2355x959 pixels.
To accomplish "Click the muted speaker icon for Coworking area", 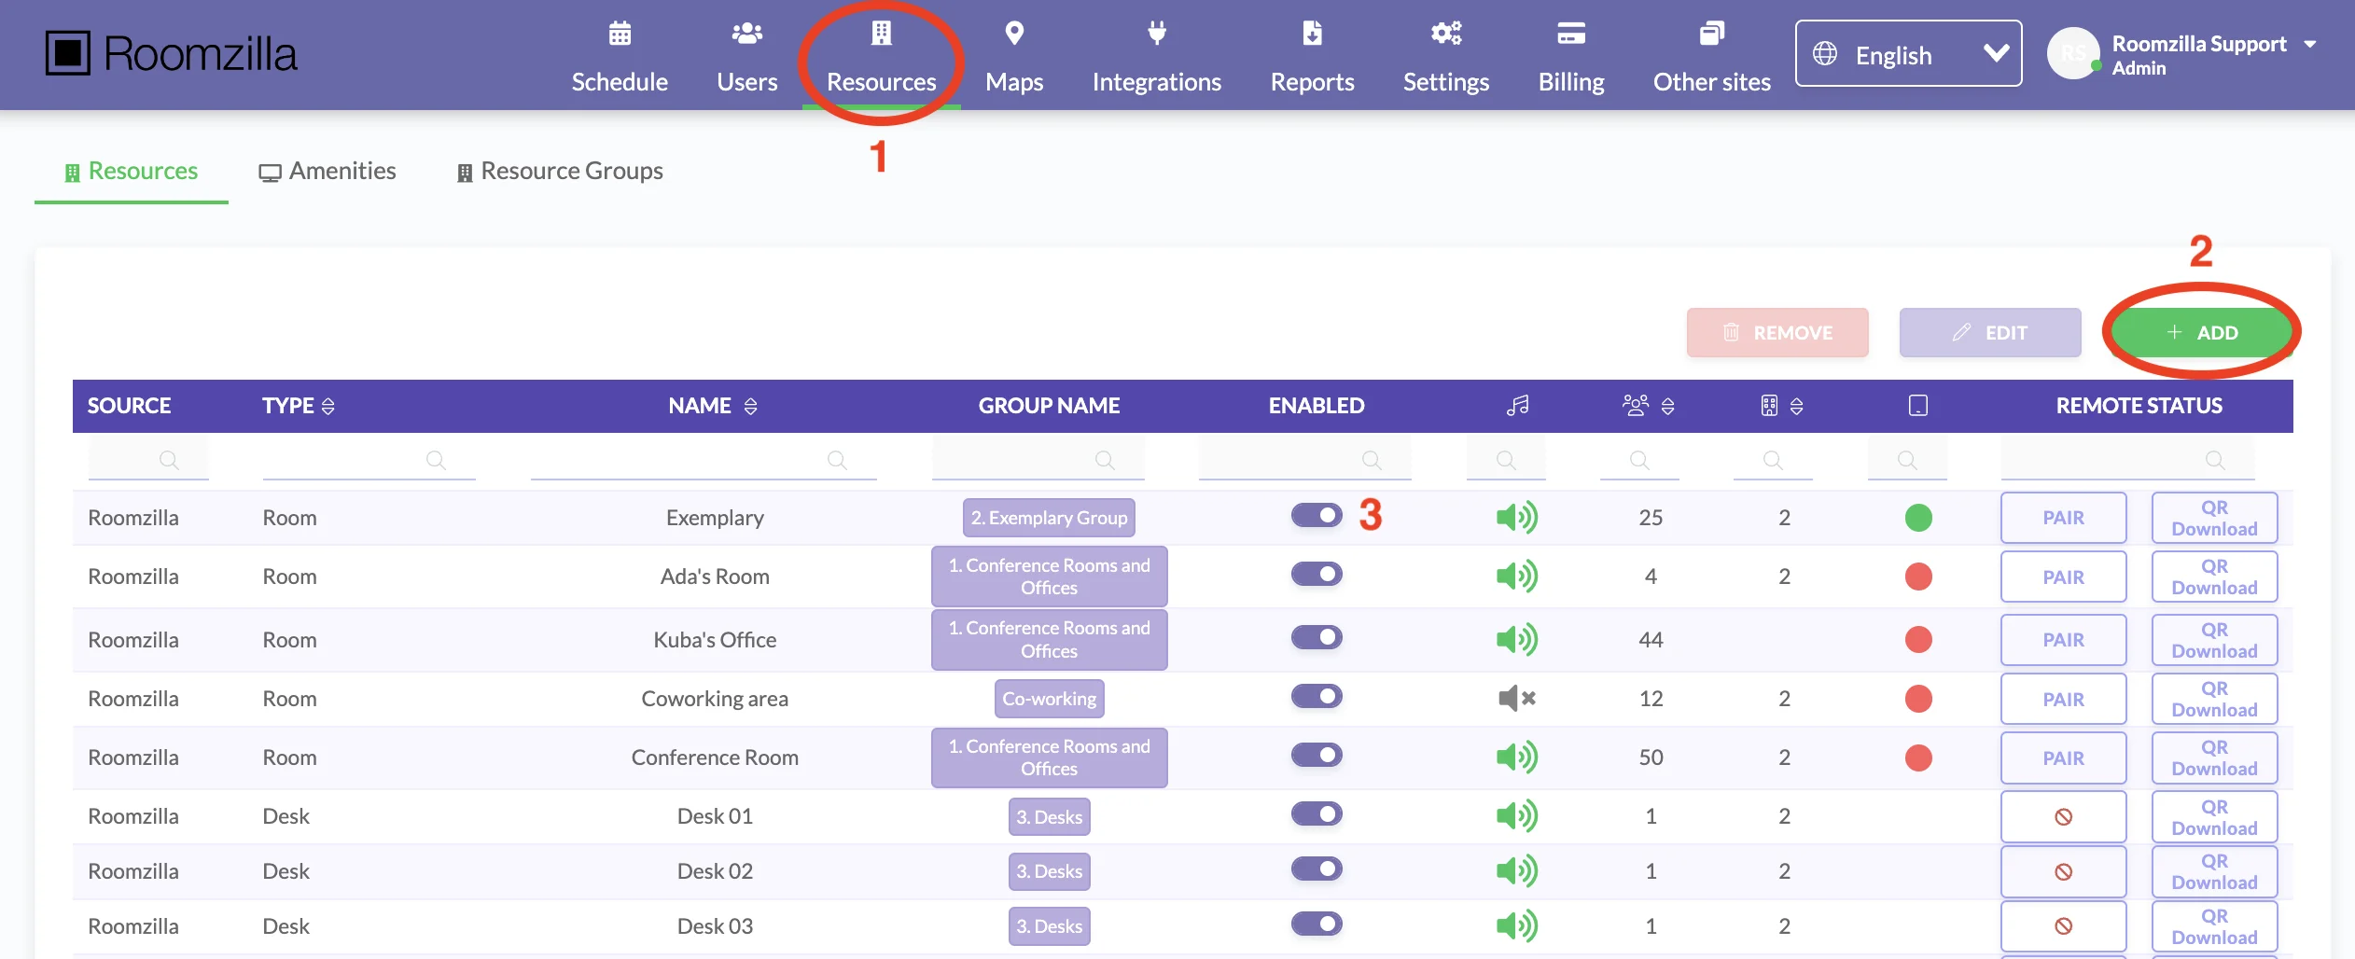I will [1516, 699].
